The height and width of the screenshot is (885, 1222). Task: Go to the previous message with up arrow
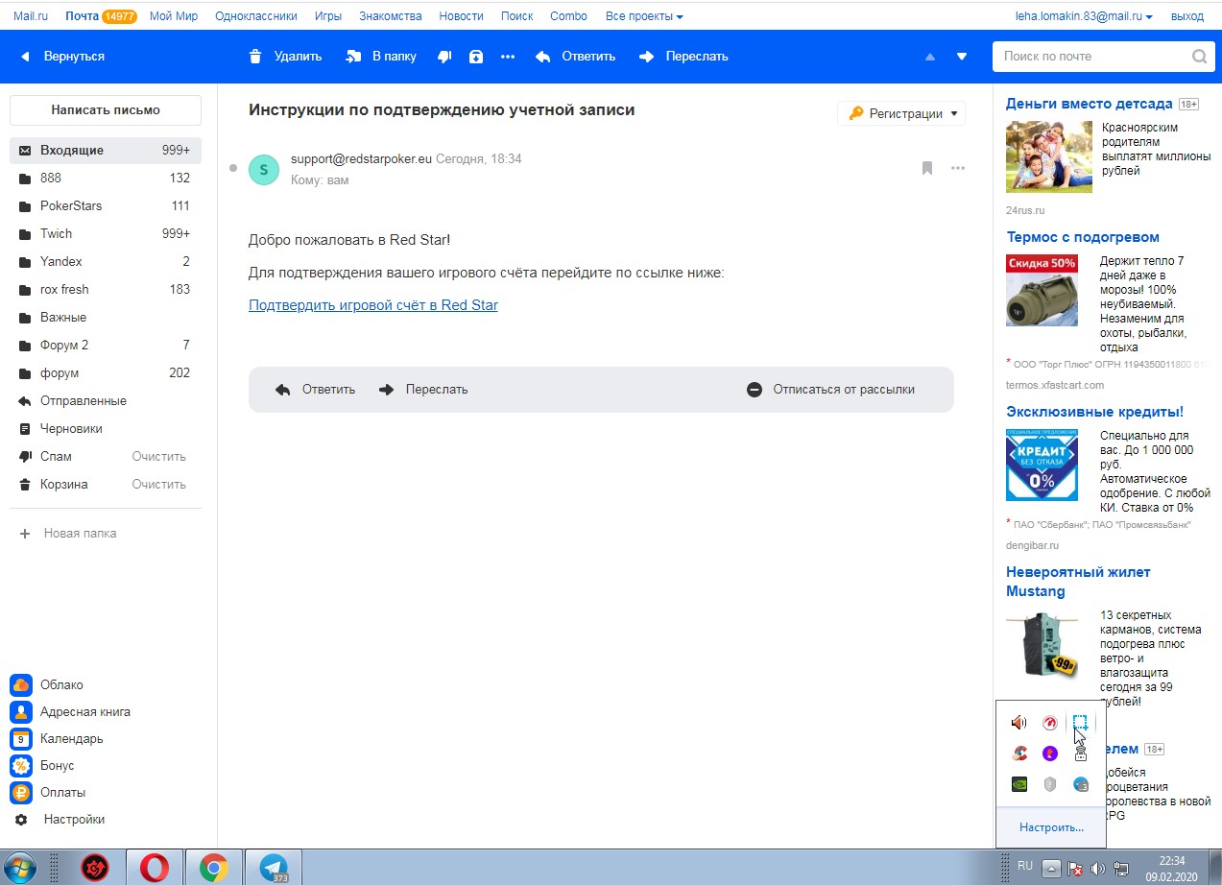tap(929, 57)
